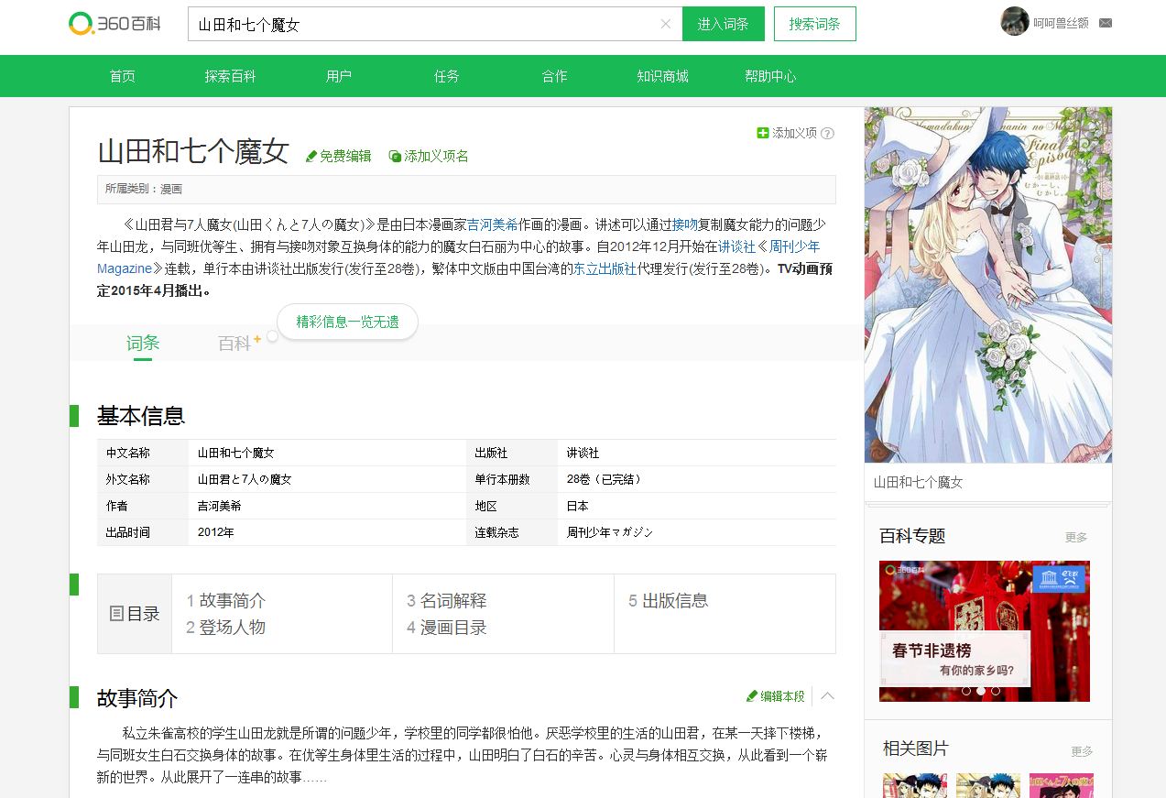
Task: Click the 所属类别：漫画 category line
Action: [144, 189]
